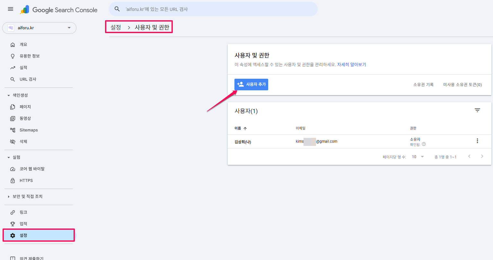Collapse the 실험 section
Screen dimensions: 493x260
(9, 157)
